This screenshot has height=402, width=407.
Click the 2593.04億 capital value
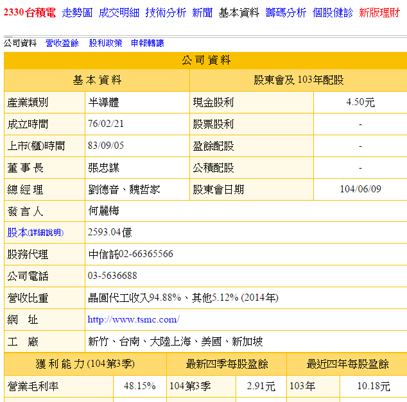(110, 233)
